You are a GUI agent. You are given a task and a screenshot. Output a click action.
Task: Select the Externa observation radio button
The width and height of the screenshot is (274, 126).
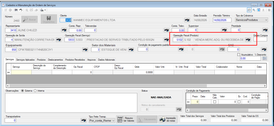(x=23, y=91)
